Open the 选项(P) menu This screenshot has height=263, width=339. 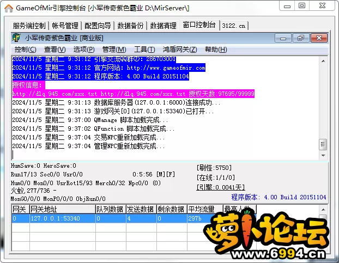pyautogui.click(x=84, y=50)
